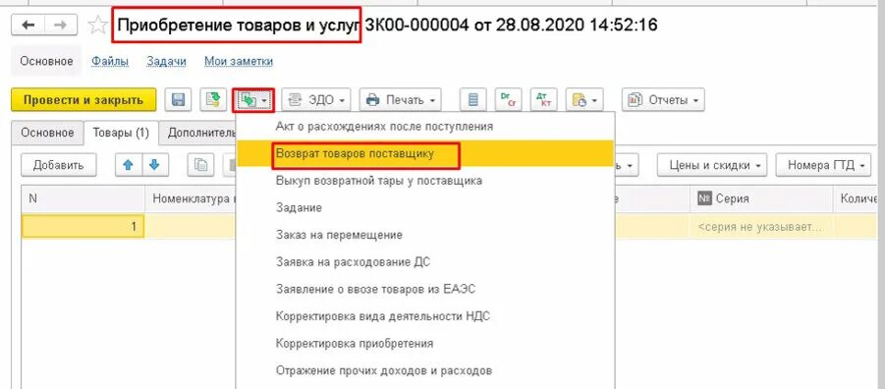Open the Цены и скидки dropdown
885x389 pixels.
pos(712,165)
